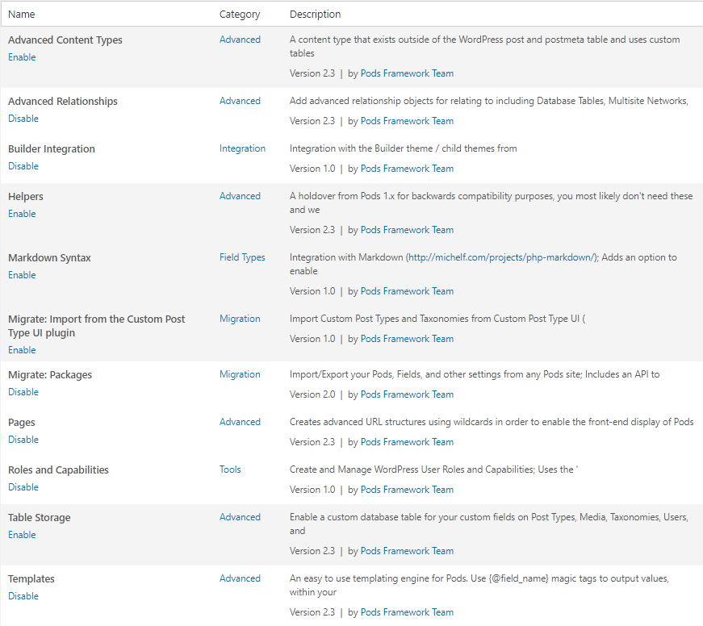This screenshot has width=703, height=626.
Task: Enable Migrate Import from Custom Post Type UI
Action: point(22,350)
